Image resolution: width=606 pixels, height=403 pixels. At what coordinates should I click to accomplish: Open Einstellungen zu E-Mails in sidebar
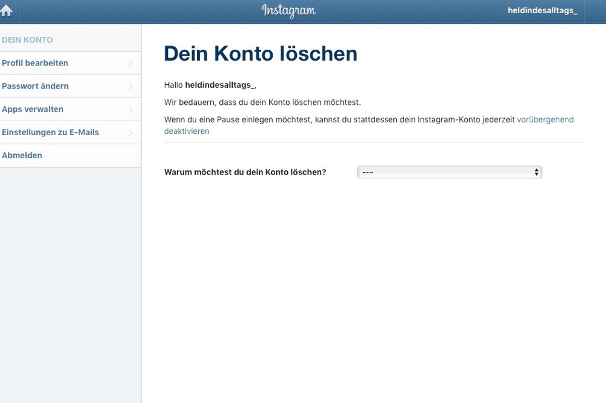point(70,133)
